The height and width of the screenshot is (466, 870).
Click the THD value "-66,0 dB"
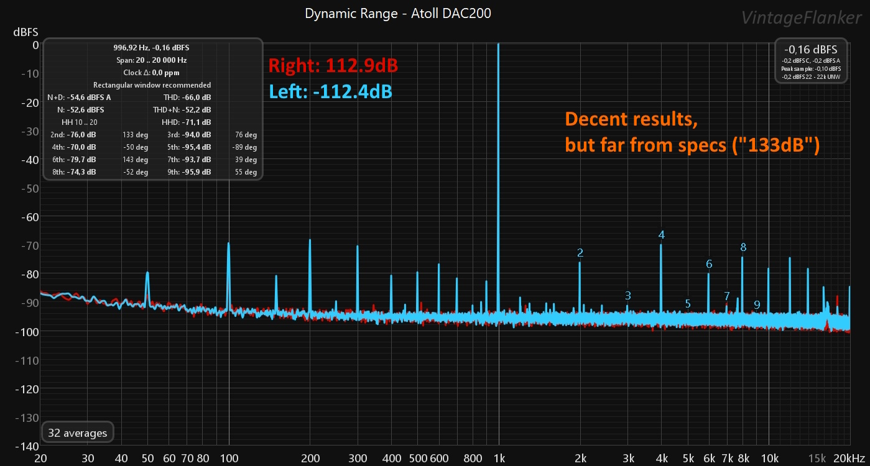click(x=196, y=98)
